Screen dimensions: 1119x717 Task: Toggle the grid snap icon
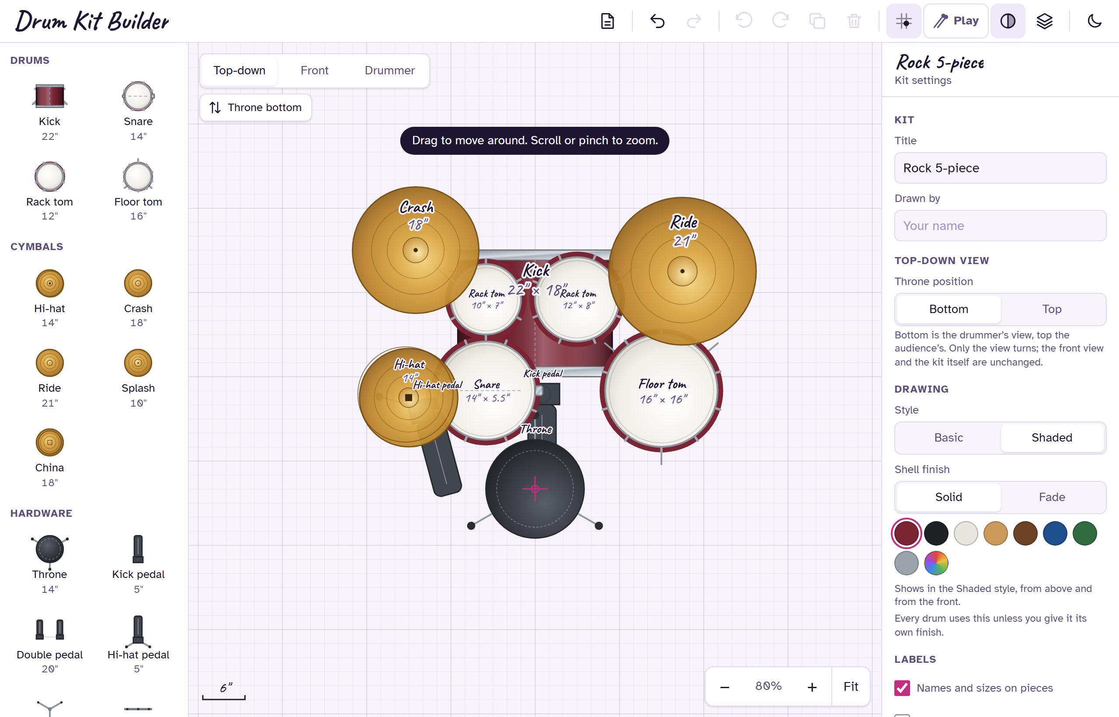(x=904, y=21)
